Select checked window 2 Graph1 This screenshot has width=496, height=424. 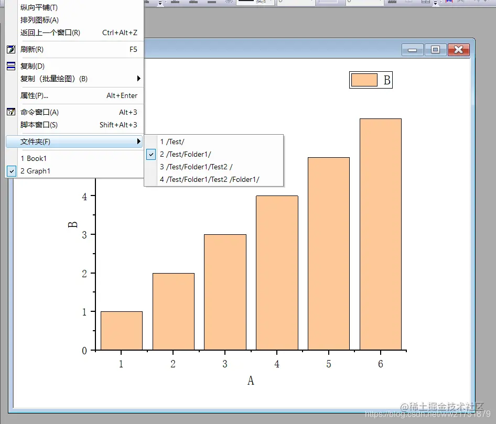click(74, 171)
